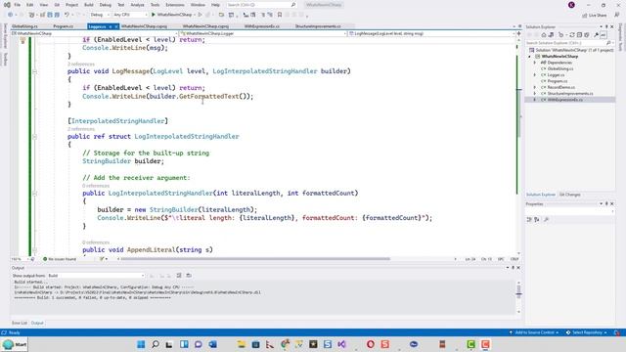The width and height of the screenshot is (626, 352).
Task: Expand the Dependencies node
Action: coord(535,63)
